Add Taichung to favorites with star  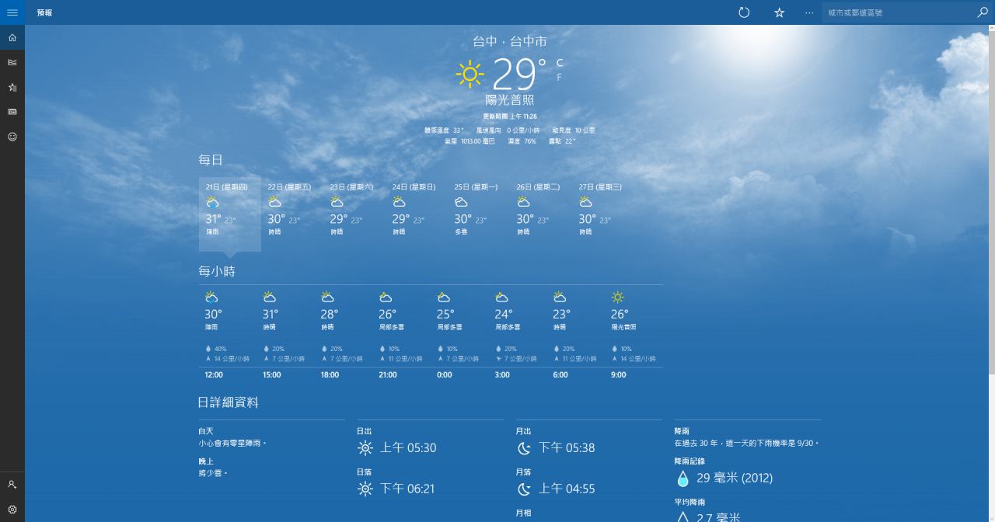[779, 12]
